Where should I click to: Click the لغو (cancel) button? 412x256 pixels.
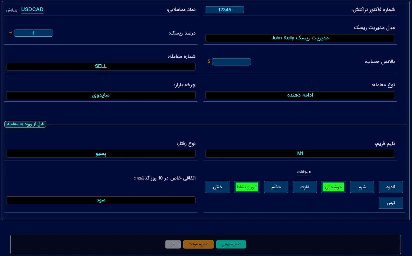(x=173, y=244)
